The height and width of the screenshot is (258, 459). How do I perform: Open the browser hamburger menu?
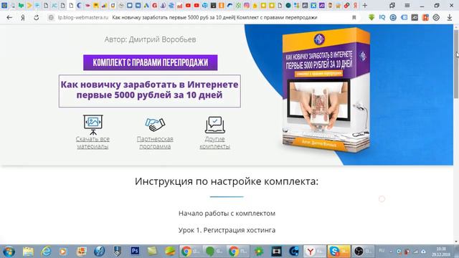[407, 5]
